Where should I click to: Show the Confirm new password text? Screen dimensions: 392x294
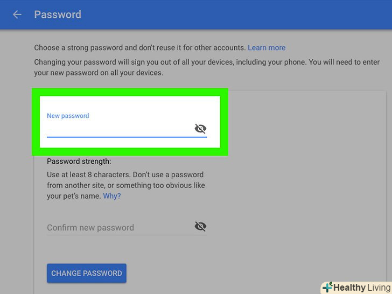(x=200, y=227)
